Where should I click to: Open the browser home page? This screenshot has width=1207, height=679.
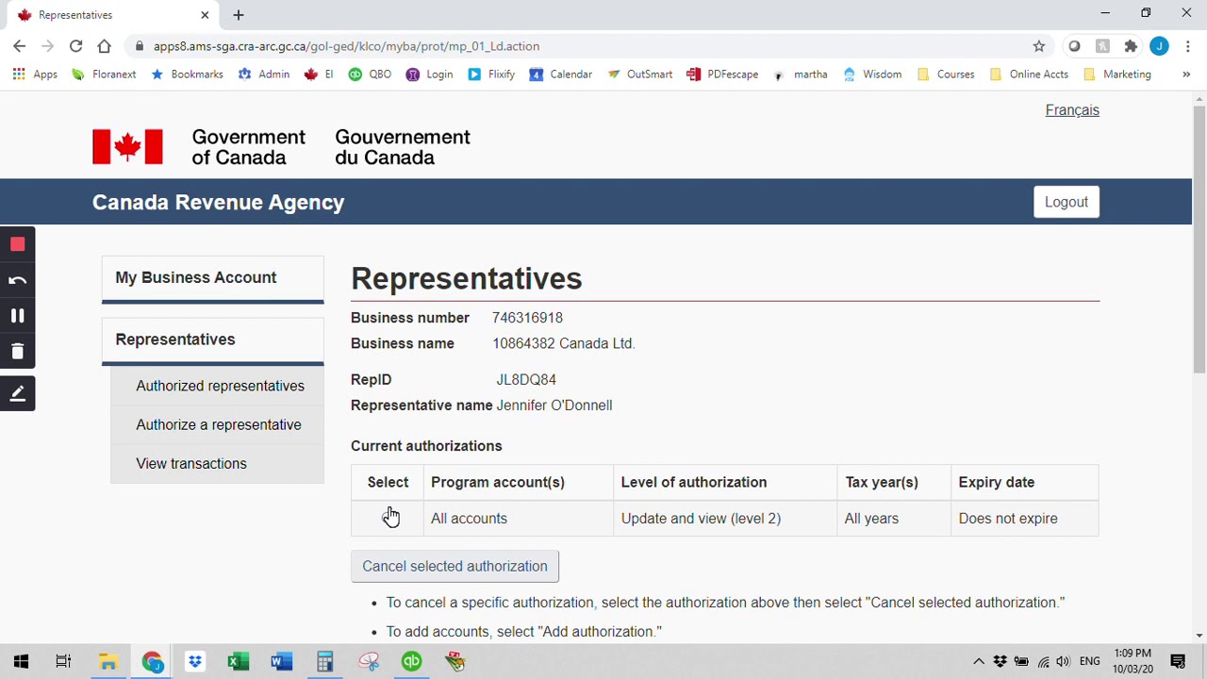coord(104,46)
